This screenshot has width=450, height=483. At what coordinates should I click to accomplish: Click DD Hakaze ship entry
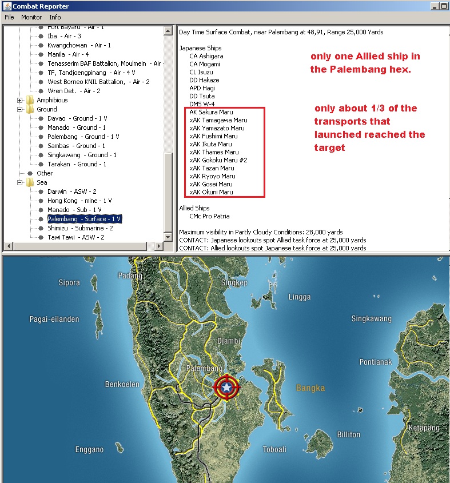pyautogui.click(x=204, y=80)
